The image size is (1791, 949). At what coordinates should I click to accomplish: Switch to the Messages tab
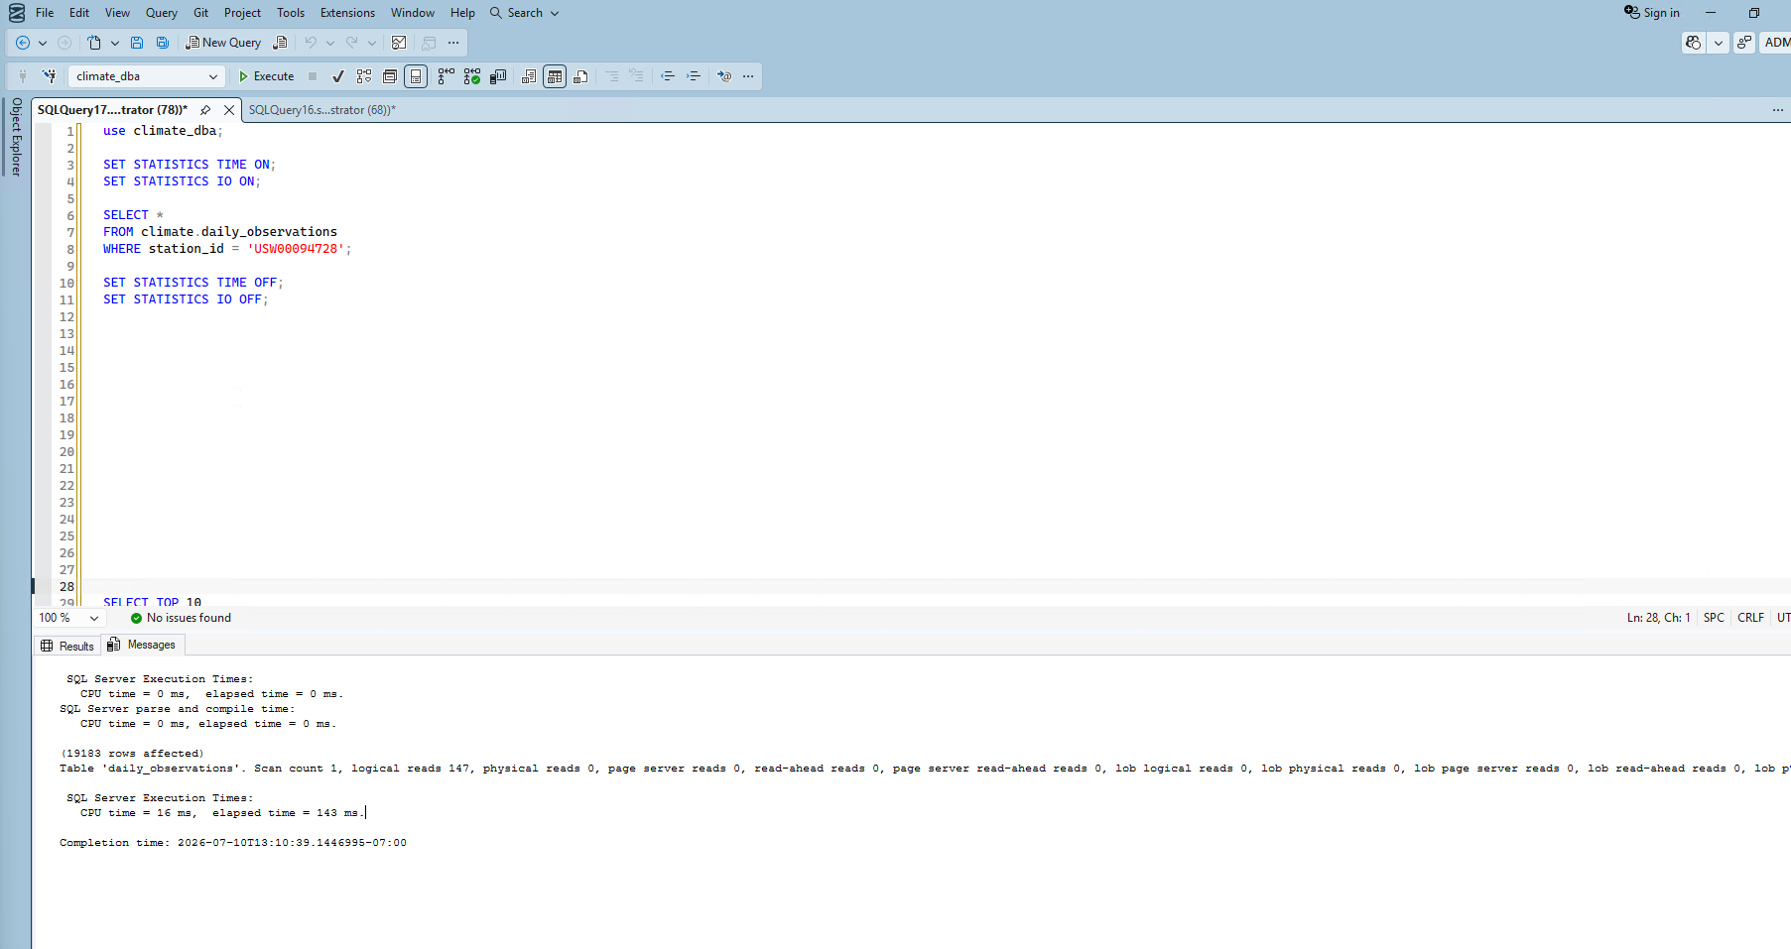tap(142, 645)
